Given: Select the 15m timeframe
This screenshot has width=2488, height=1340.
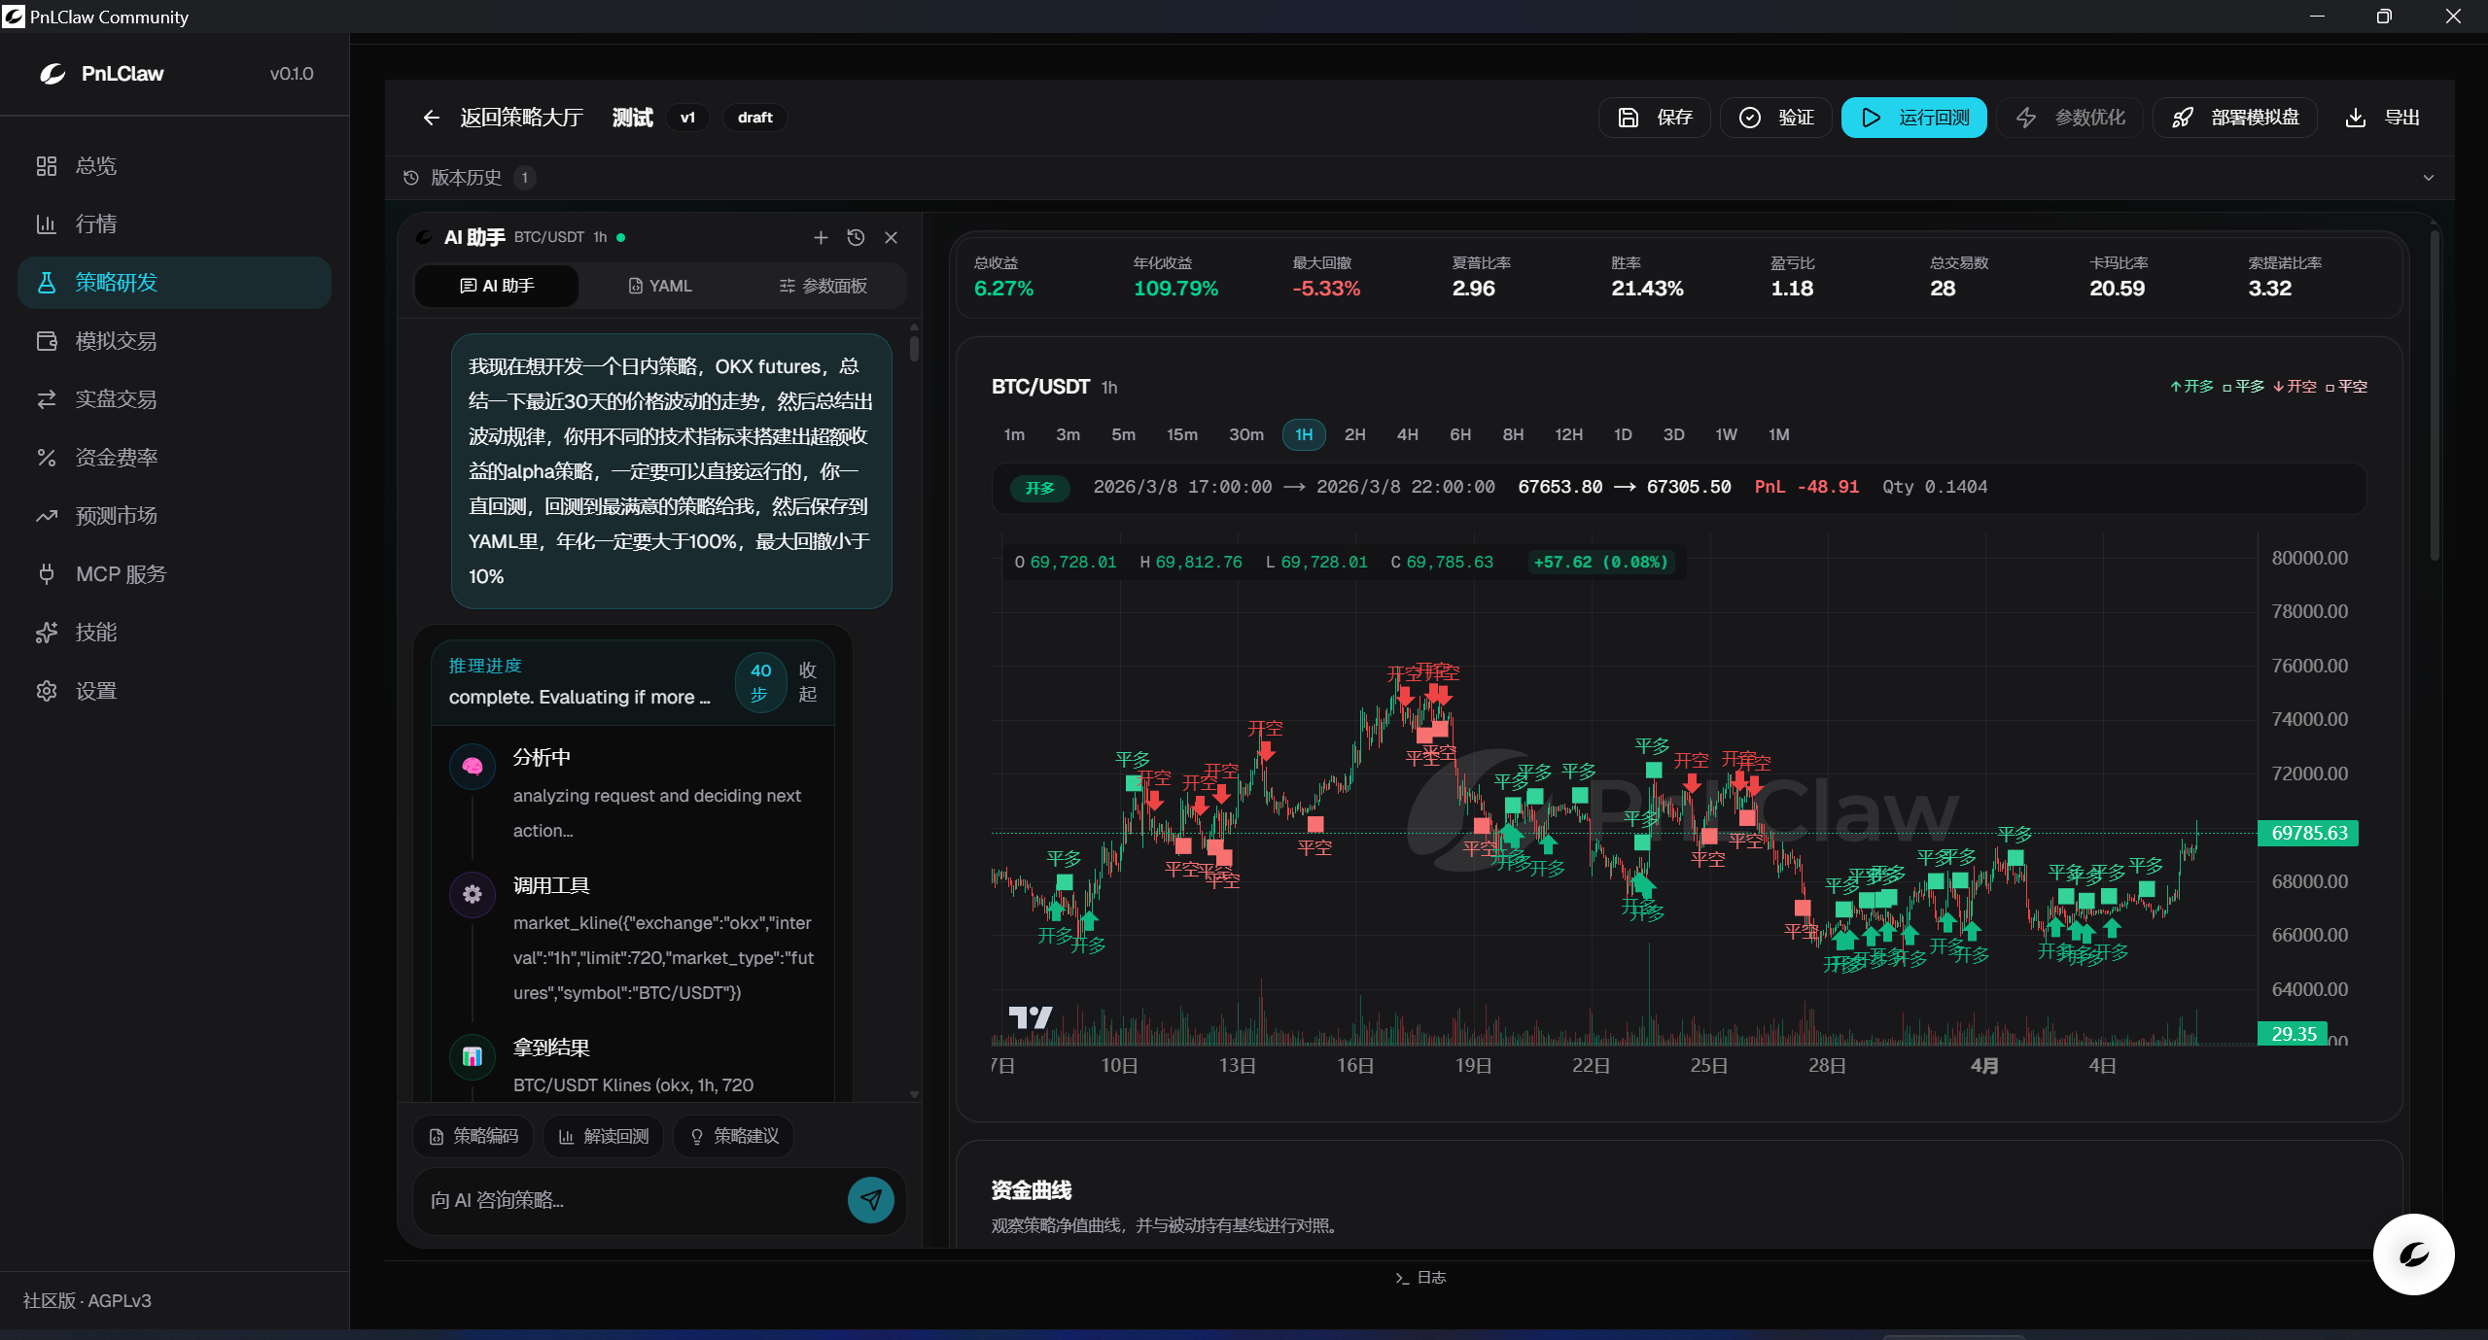Looking at the screenshot, I should click(x=1182, y=435).
